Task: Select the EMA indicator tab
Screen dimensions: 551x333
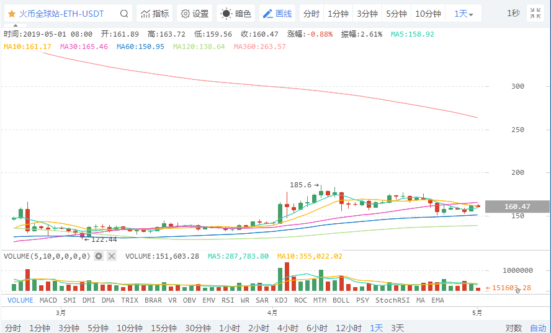Action: pyautogui.click(x=437, y=300)
